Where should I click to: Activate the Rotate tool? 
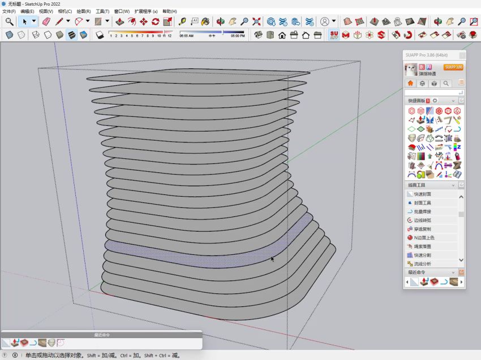coord(156,21)
